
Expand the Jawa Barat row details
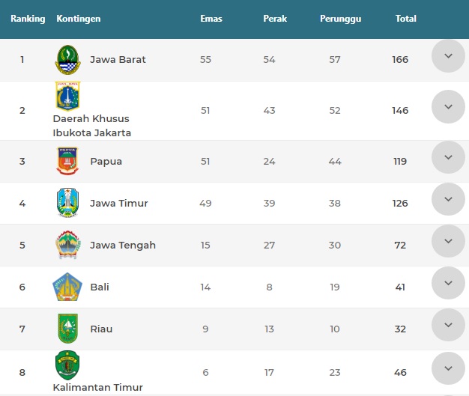(448, 56)
